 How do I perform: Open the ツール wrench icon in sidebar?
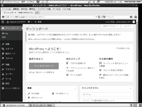[x=3, y=79]
